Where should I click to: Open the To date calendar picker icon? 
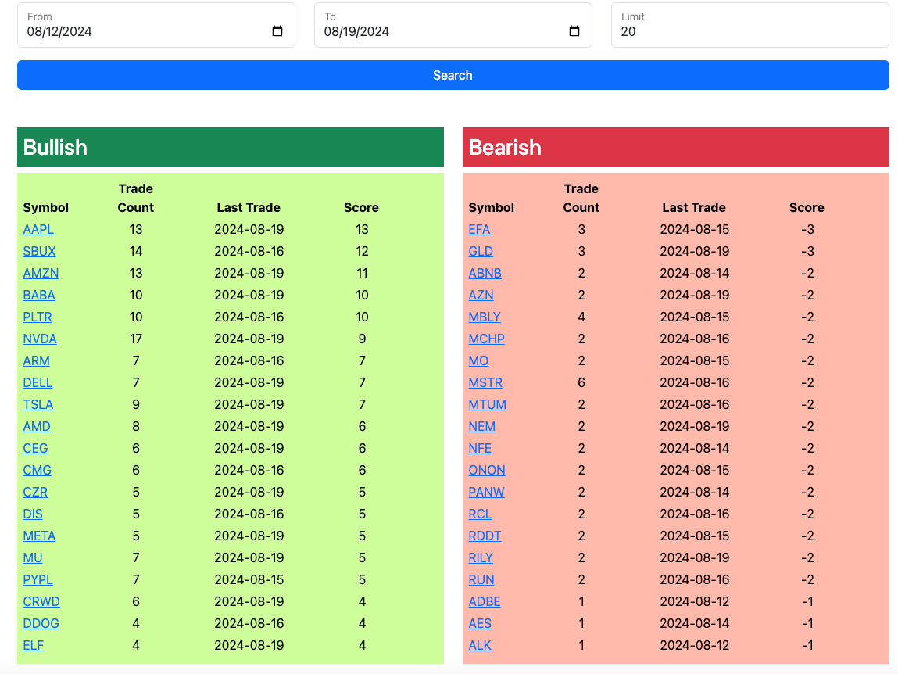(x=574, y=31)
